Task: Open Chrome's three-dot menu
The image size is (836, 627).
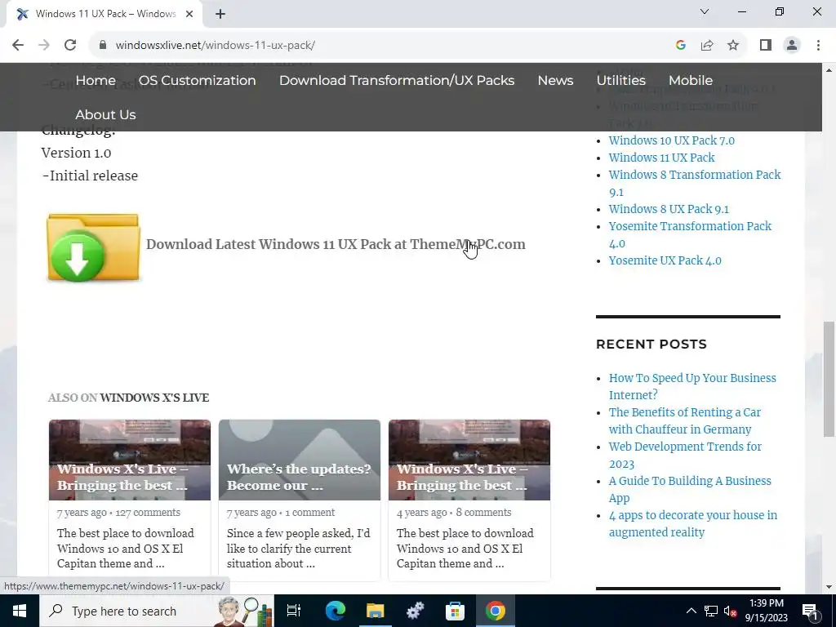Action: [x=818, y=46]
